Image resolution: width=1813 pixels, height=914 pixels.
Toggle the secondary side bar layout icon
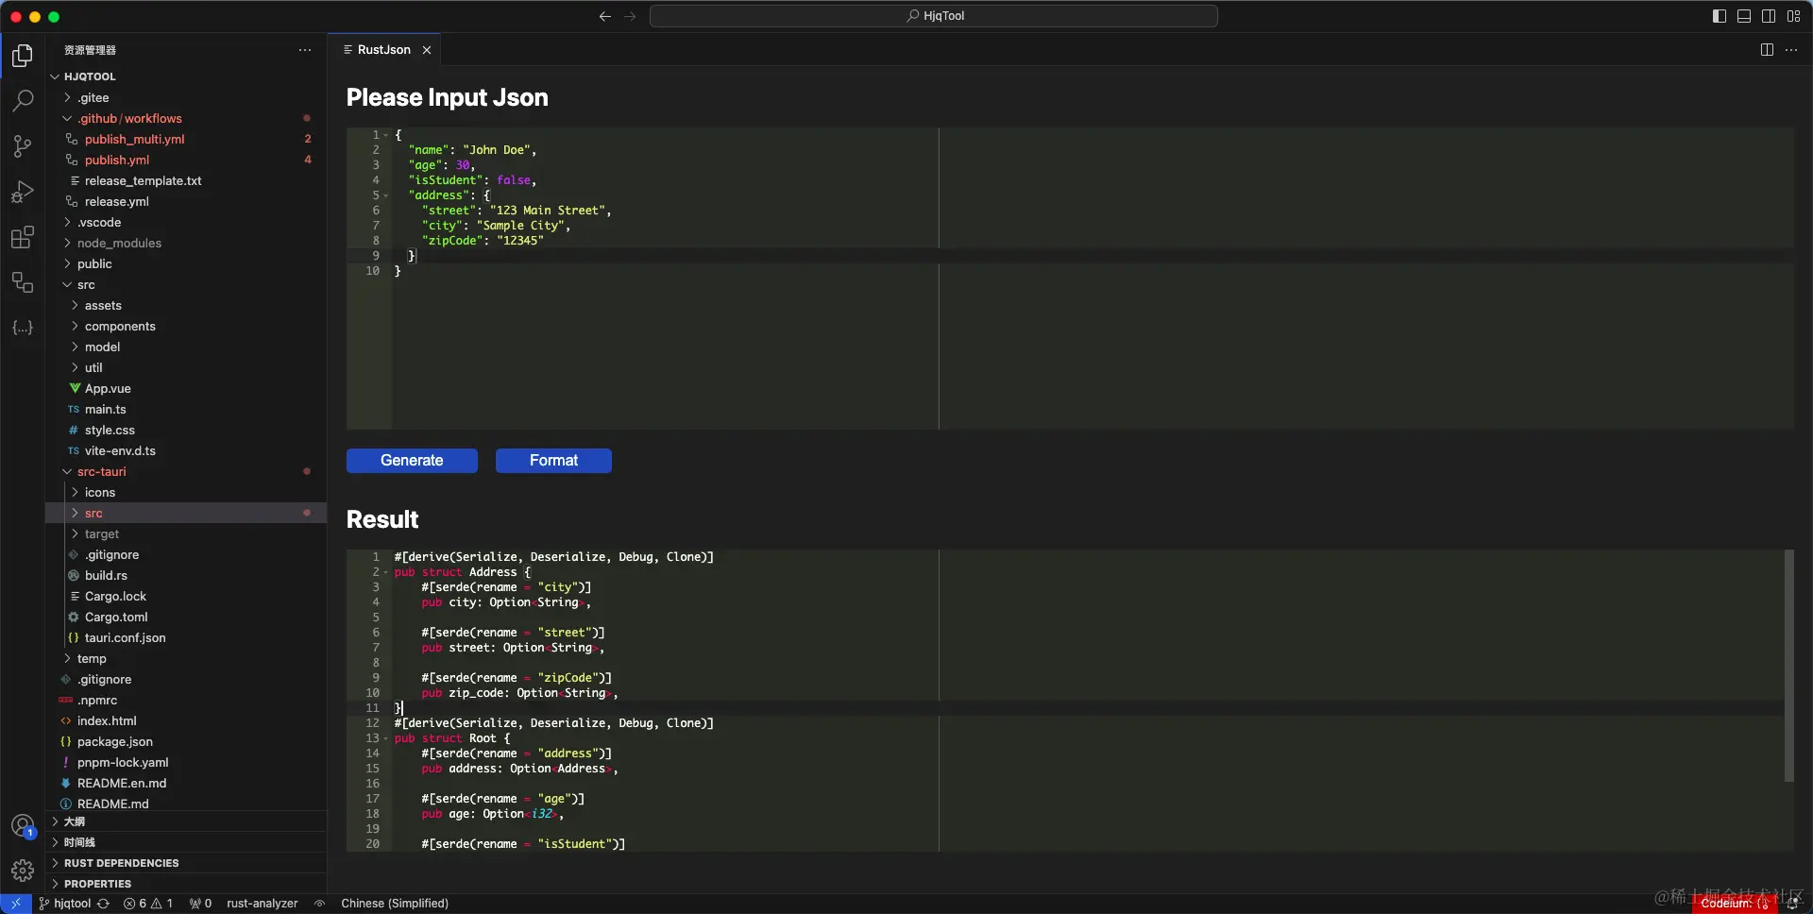point(1769,16)
